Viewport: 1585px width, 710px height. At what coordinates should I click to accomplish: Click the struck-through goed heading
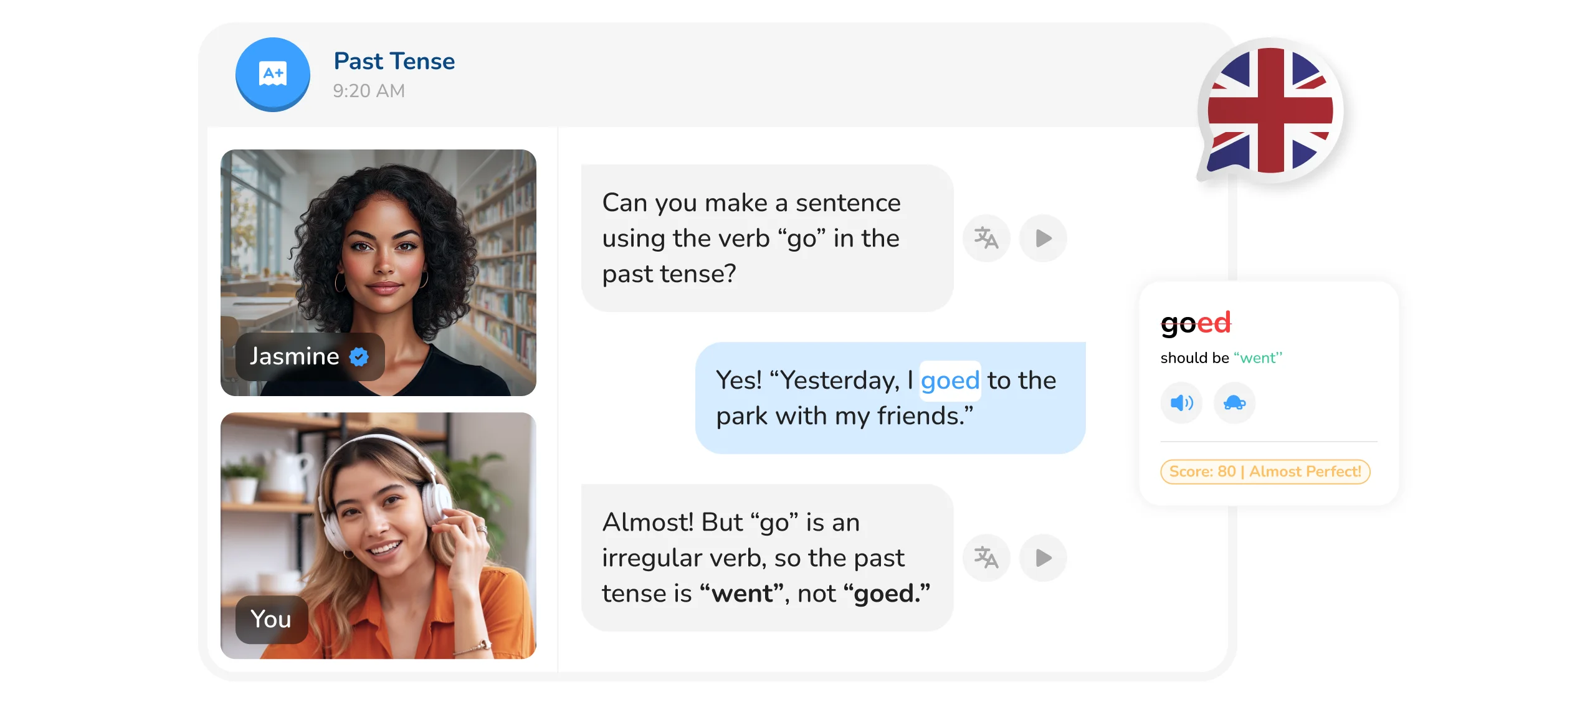(1196, 323)
